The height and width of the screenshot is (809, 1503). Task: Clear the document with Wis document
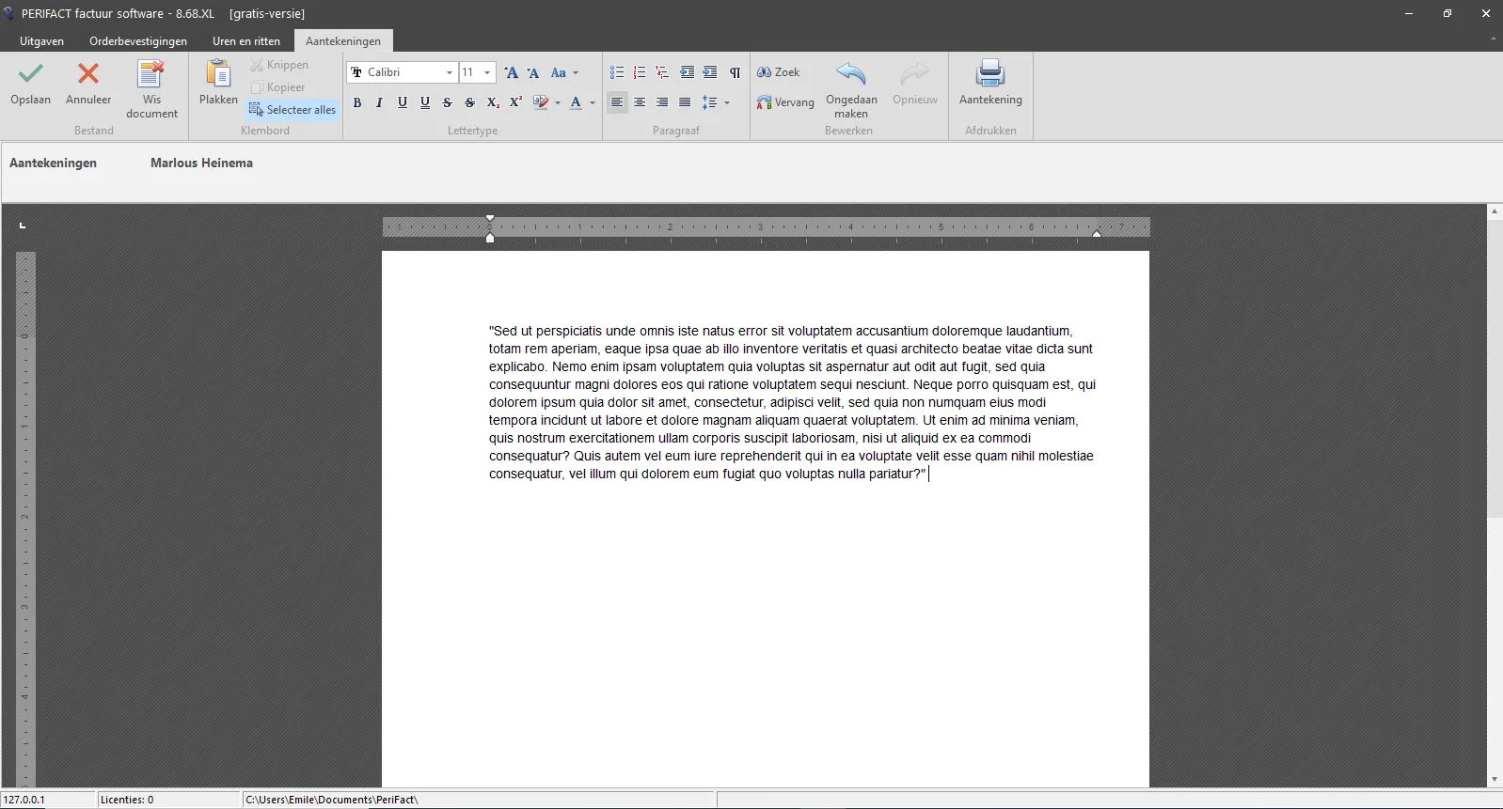[151, 90]
